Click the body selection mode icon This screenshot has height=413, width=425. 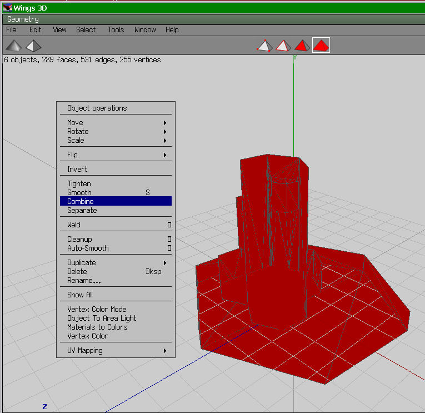321,45
